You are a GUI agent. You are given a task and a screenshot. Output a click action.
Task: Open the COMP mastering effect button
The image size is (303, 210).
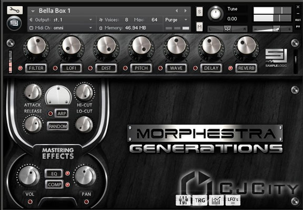pyautogui.click(x=54, y=185)
